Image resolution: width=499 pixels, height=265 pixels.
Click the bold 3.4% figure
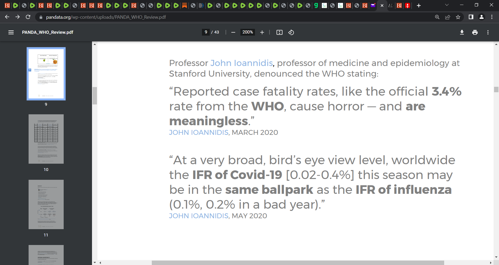[447, 91]
